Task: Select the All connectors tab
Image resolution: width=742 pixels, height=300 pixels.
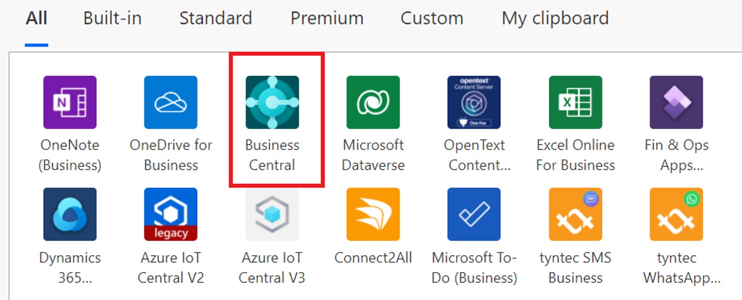Action: [37, 19]
